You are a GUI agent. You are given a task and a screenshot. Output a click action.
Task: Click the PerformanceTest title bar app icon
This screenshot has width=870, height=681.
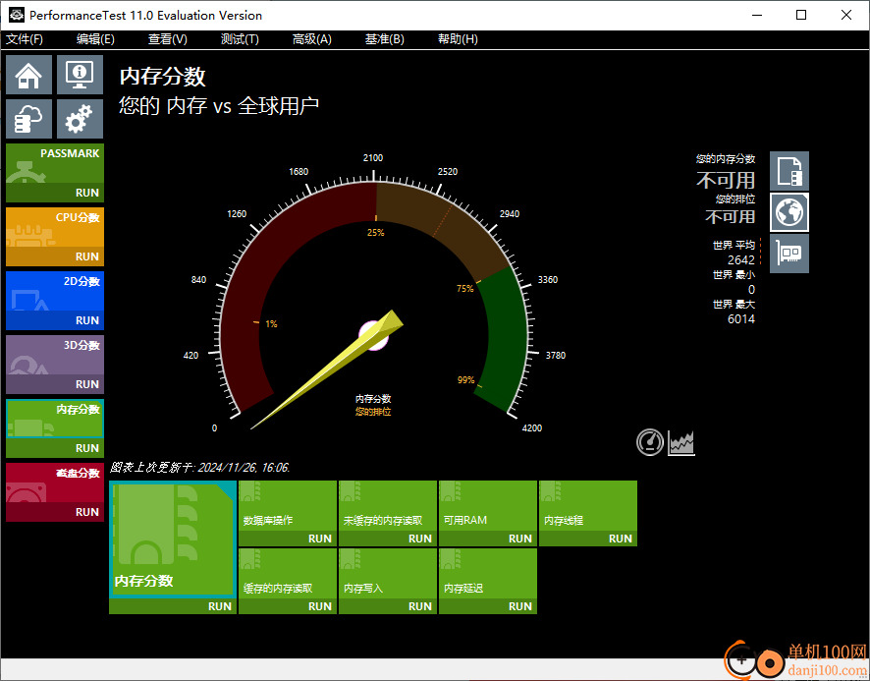click(x=17, y=15)
